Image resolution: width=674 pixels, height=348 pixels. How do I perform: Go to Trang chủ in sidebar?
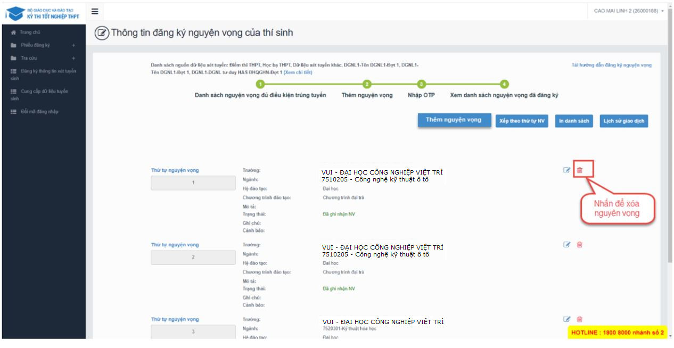pos(30,32)
